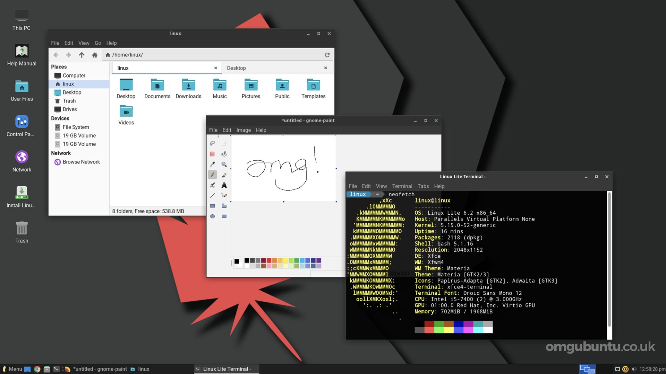Open the Image menu in gnome-paint
666x374 pixels.
[x=243, y=130]
